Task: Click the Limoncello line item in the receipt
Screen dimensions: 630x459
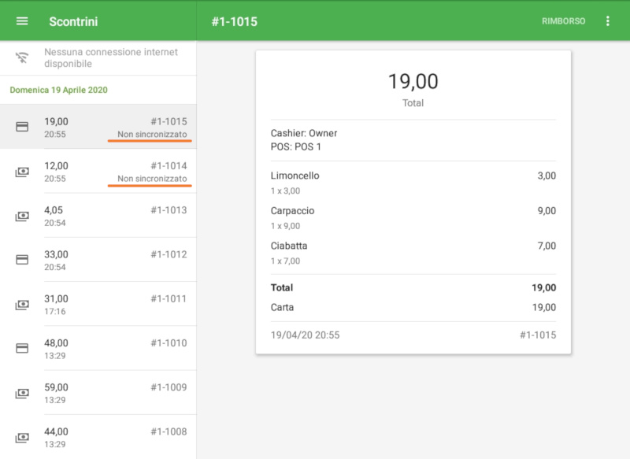Action: pyautogui.click(x=295, y=176)
